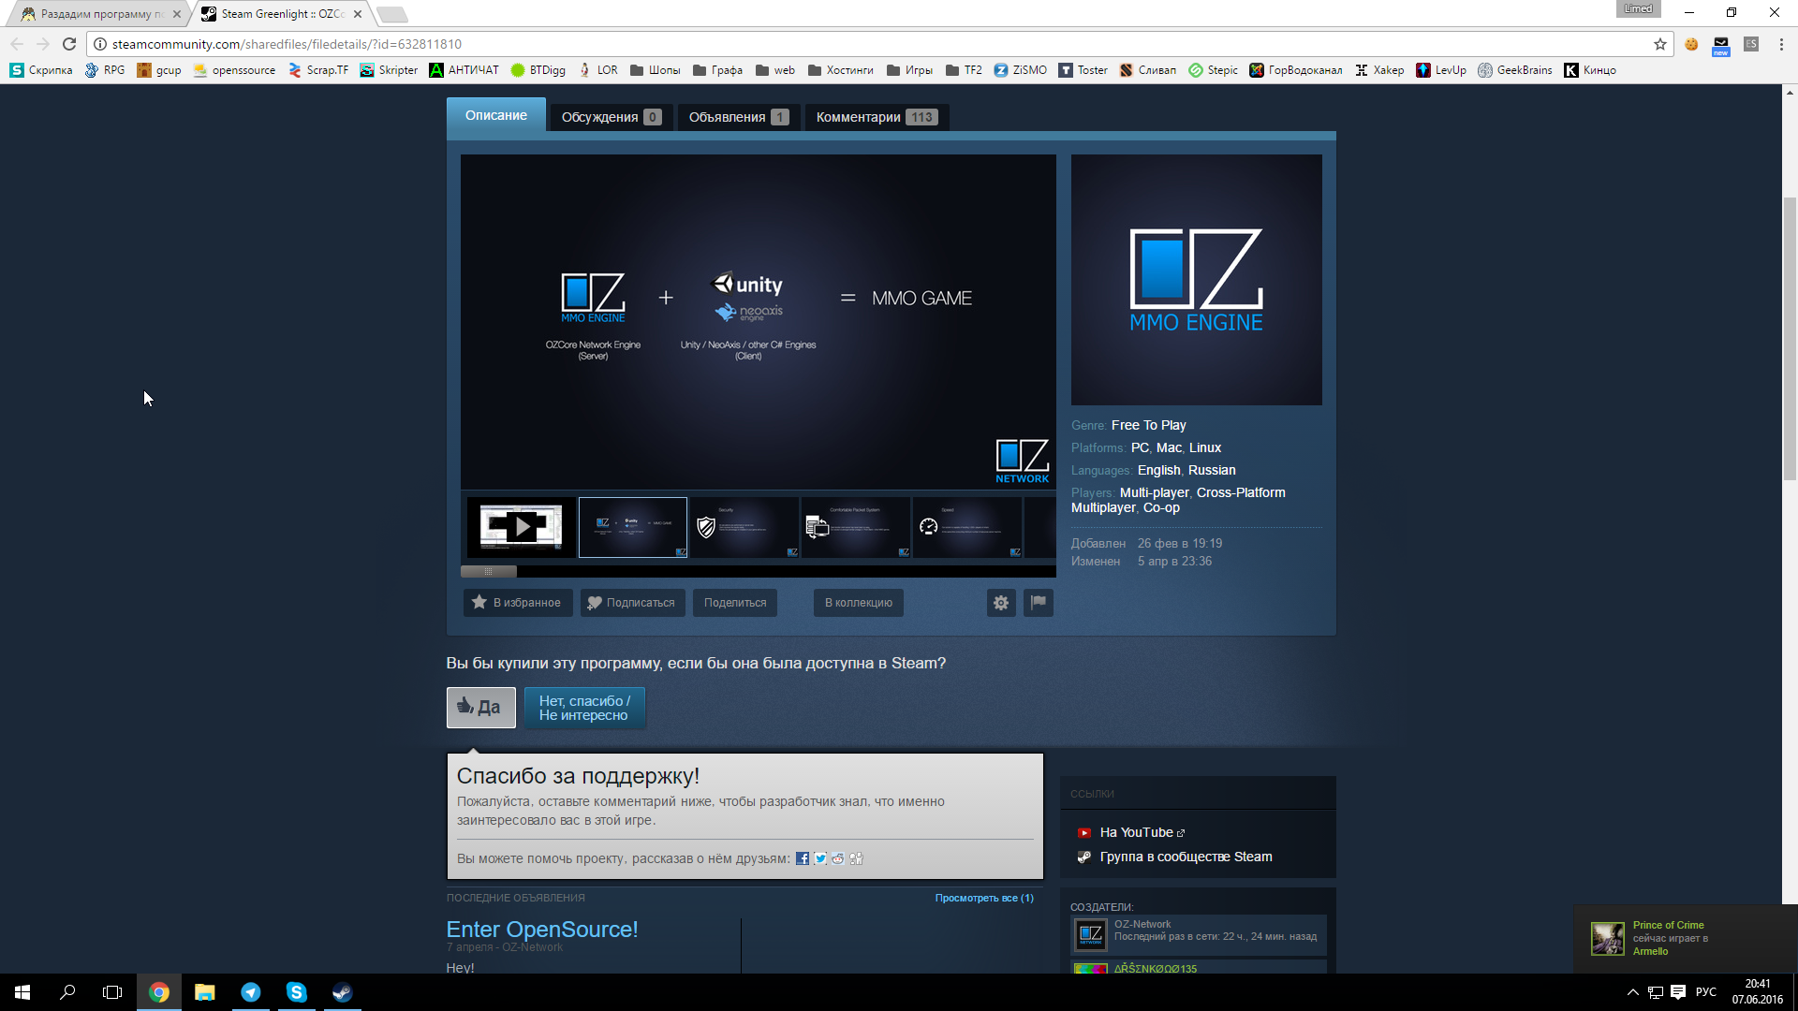Screen dimensions: 1798x1011
Task: Share on Facebook via its small icon
Action: [803, 858]
